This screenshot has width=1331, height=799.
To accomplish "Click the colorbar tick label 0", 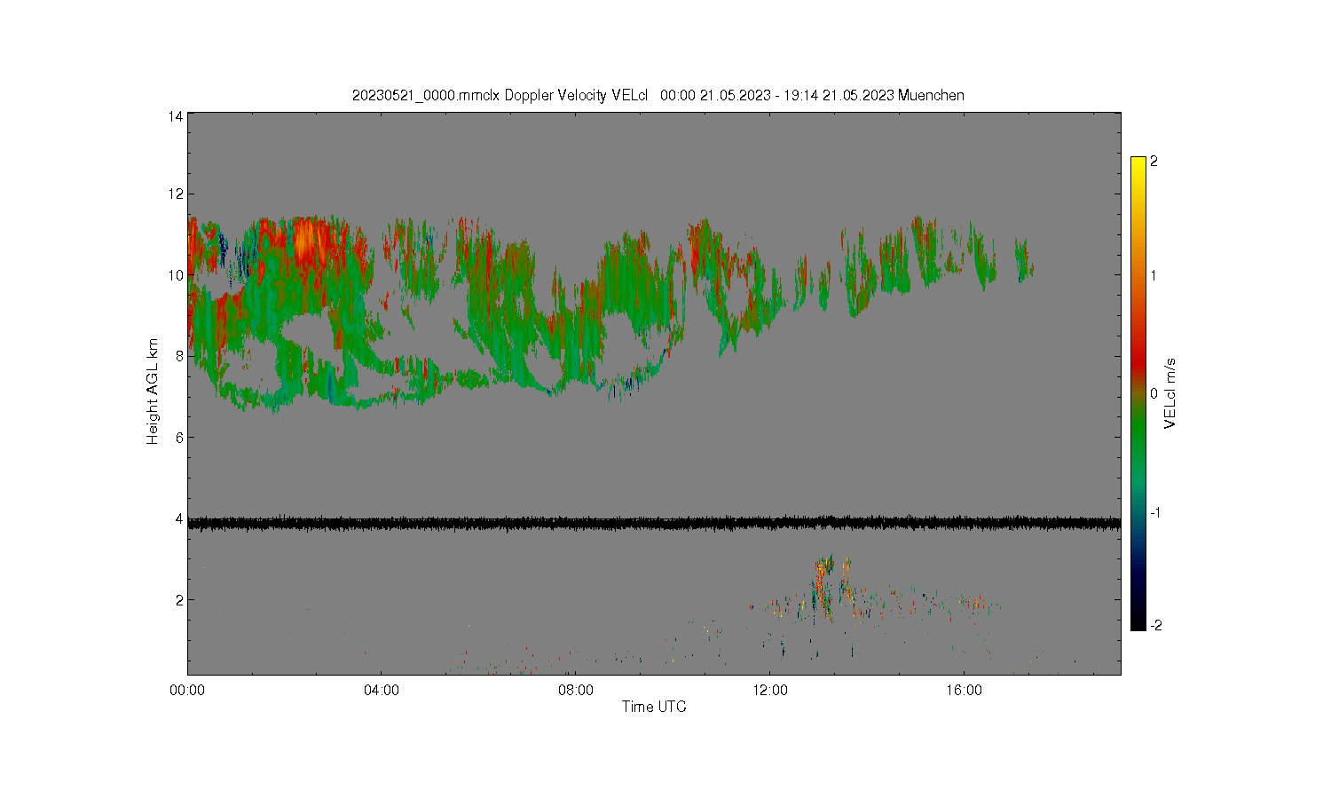I will [1154, 393].
